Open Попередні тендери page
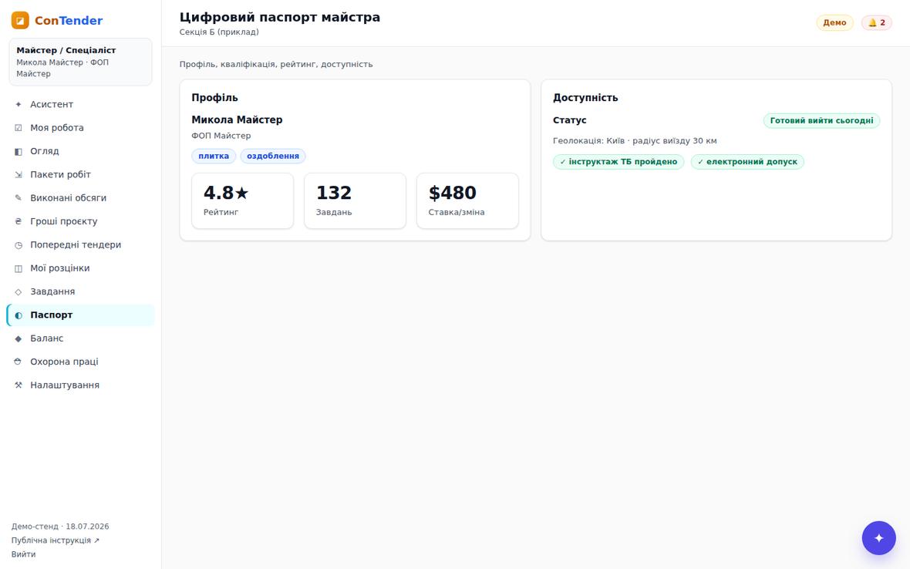This screenshot has width=910, height=569. click(81, 244)
